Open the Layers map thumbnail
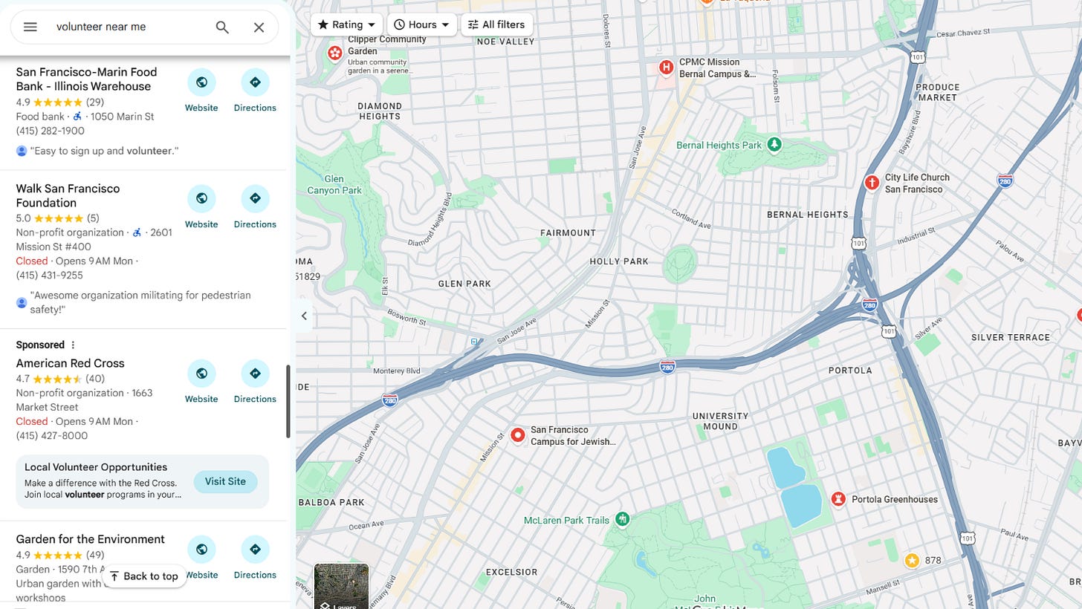Screen dimensions: 1082x609 tap(341, 587)
